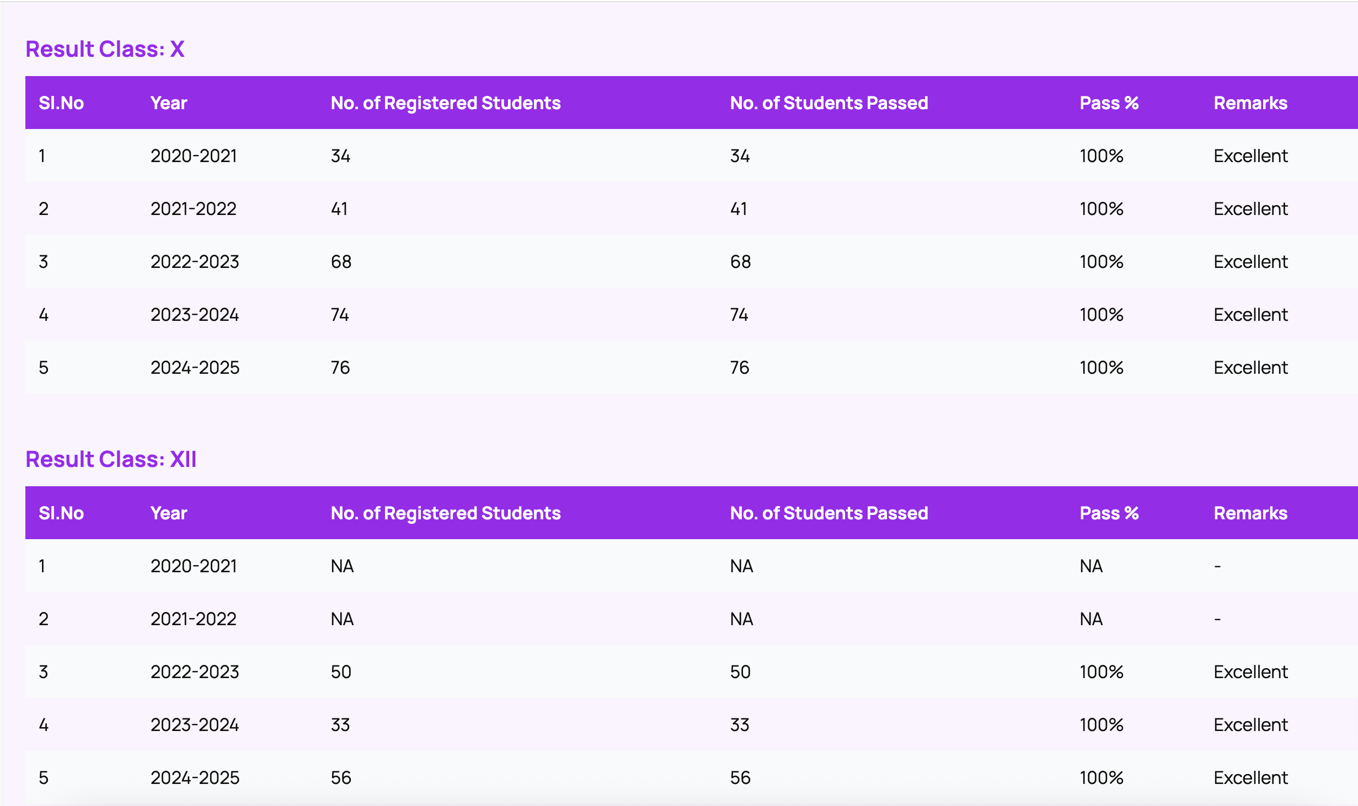Click Pass % NA cell for Class XII 2020-2021
This screenshot has width=1358, height=806.
click(x=1091, y=566)
